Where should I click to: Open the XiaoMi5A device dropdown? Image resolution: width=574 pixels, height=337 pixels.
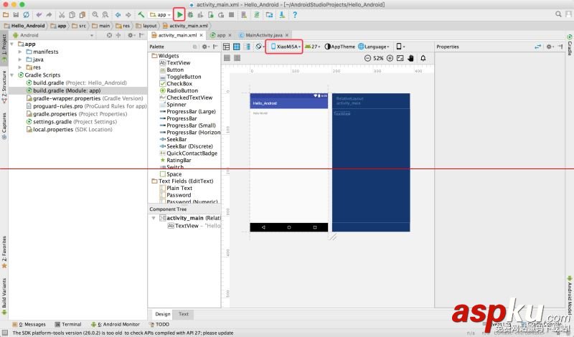pyautogui.click(x=286, y=47)
